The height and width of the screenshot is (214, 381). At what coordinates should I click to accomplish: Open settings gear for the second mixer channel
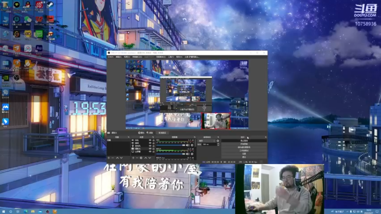coord(192,154)
